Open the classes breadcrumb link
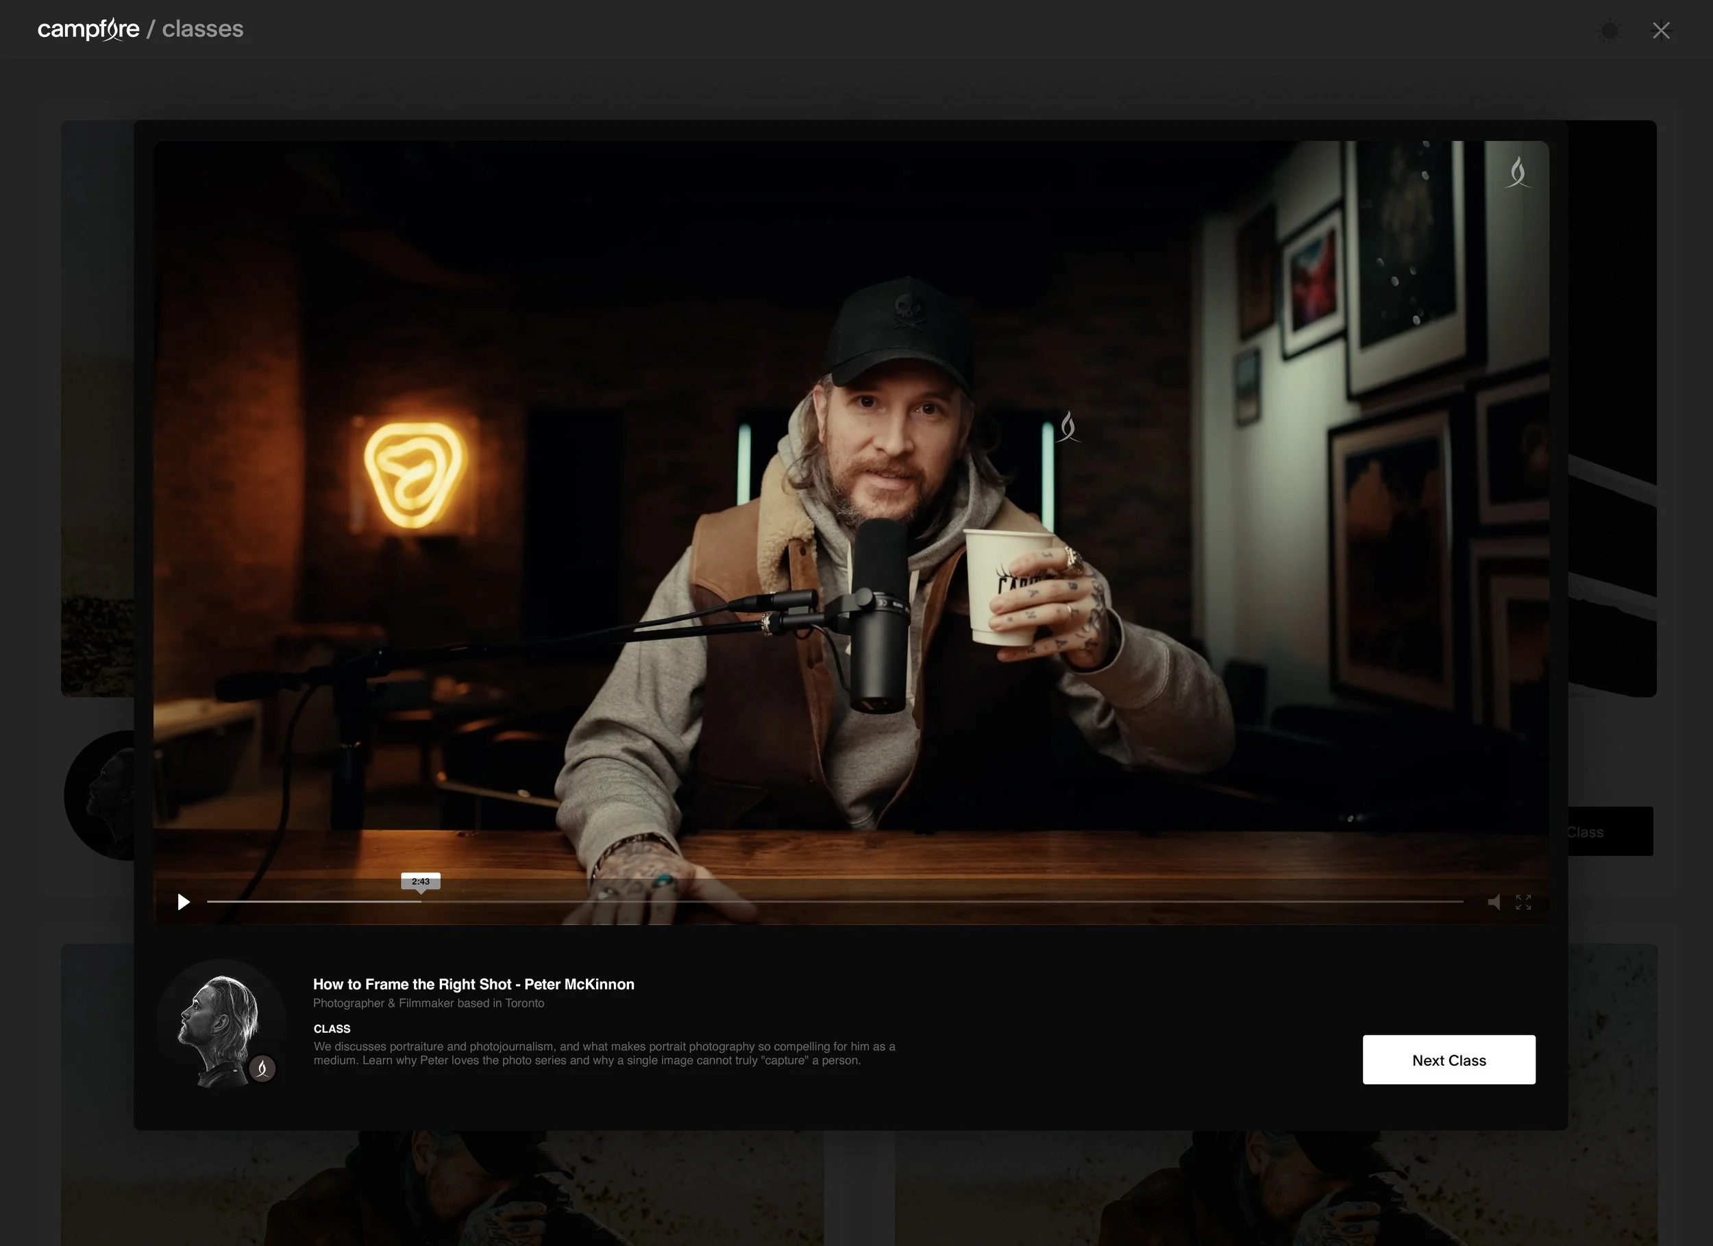 pyautogui.click(x=202, y=29)
